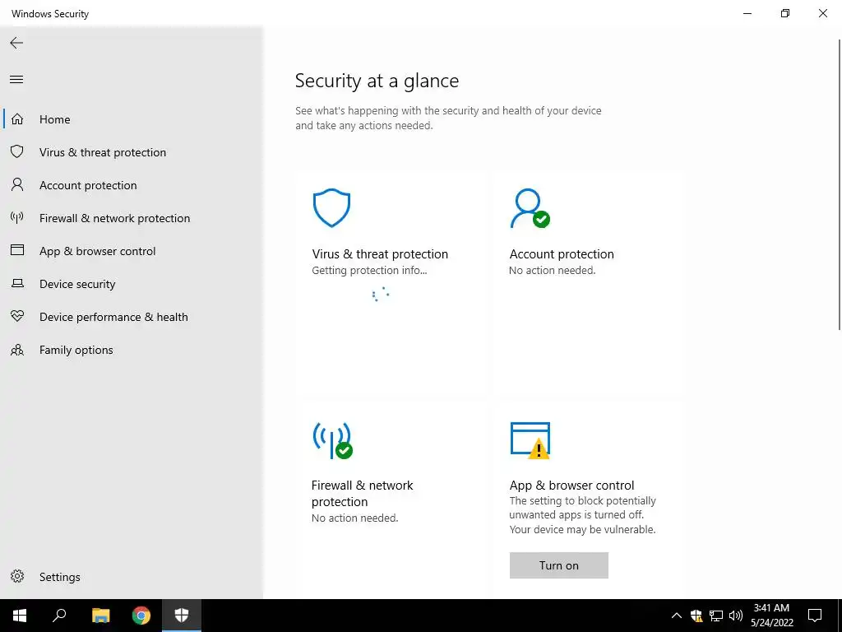
Task: Open taskbar search magnifier
Action: click(59, 616)
